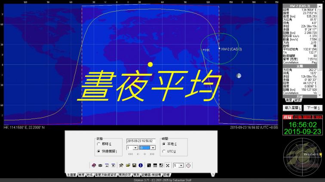This screenshot has width=325, height=182.
Task: Click the 下一筆 button
Action: pyautogui.click(x=313, y=108)
